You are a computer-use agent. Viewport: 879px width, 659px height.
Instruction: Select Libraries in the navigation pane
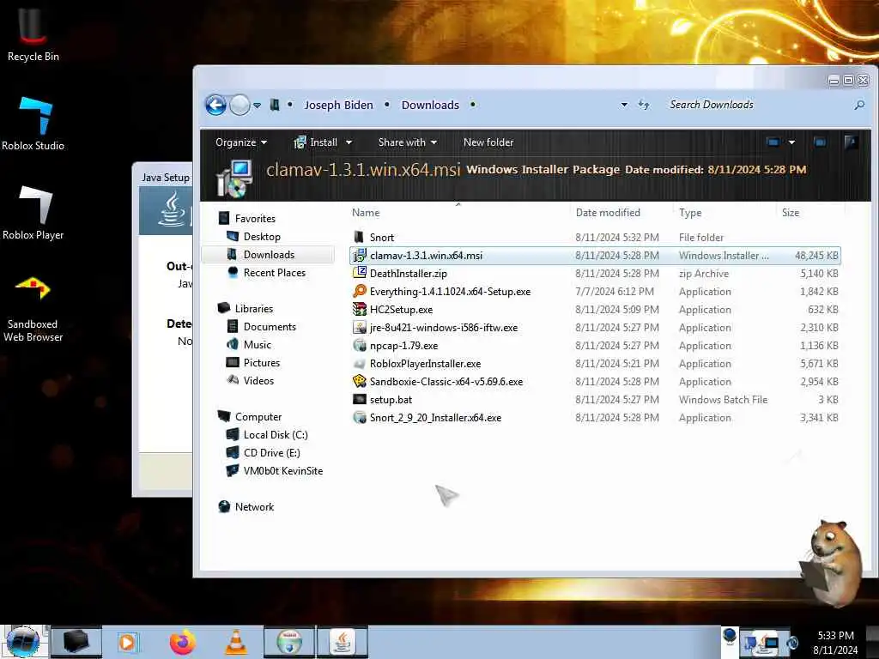point(254,309)
